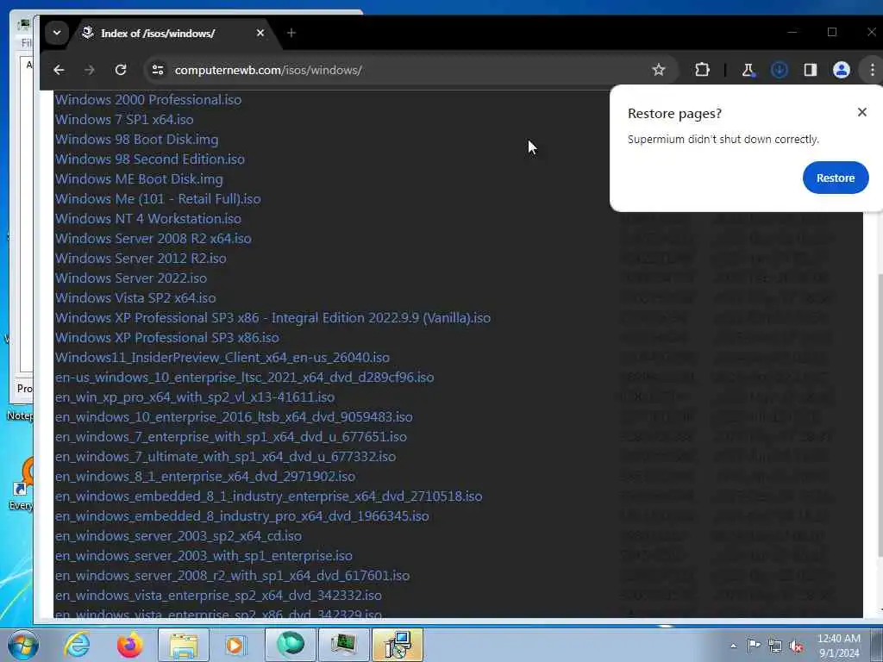
Task: Open Windows XP Professional SP3 x86.iso link
Action: tap(167, 338)
